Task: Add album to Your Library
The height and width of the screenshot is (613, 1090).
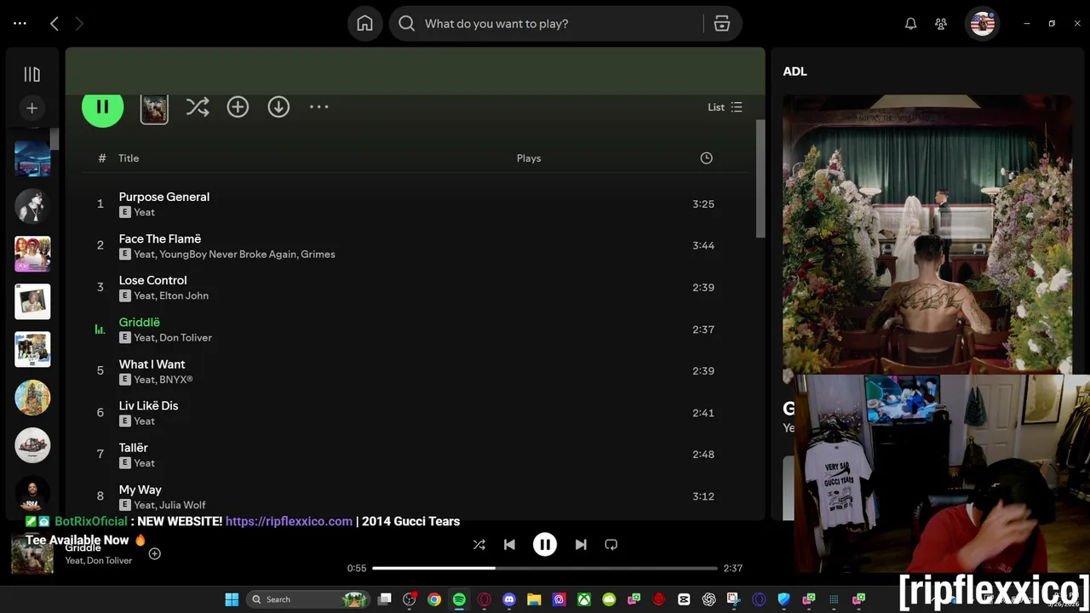Action: 238,107
